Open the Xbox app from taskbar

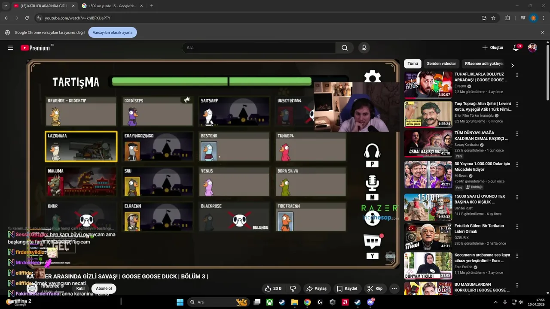269,302
